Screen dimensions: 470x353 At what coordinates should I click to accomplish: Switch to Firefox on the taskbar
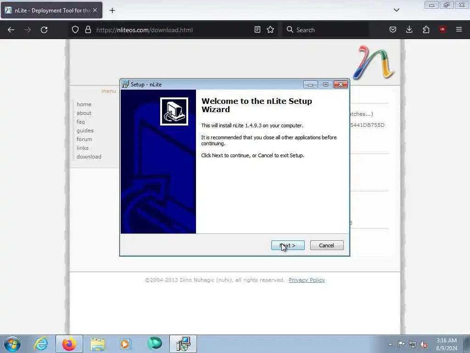click(x=69, y=344)
